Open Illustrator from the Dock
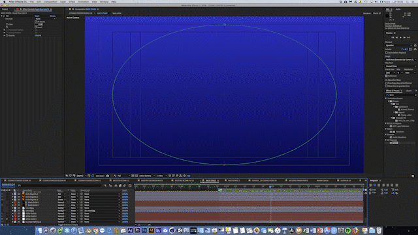This screenshot has width=418, height=235. tap(151, 230)
